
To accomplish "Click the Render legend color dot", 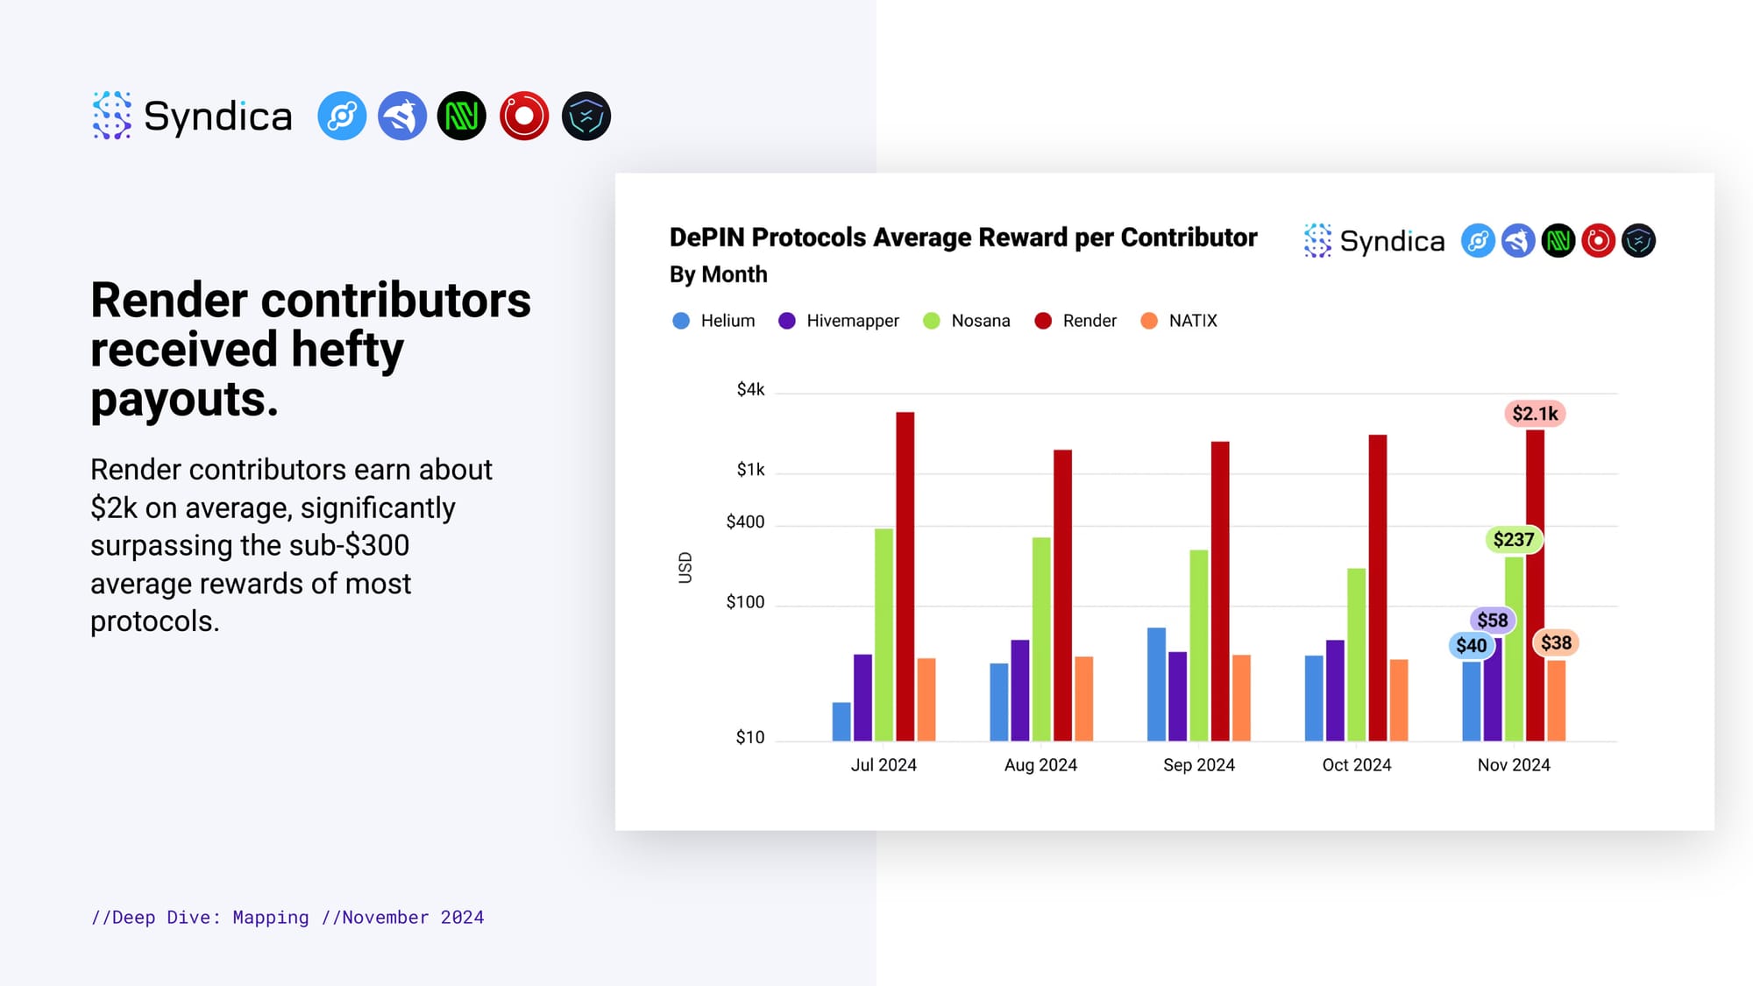I will (1043, 321).
